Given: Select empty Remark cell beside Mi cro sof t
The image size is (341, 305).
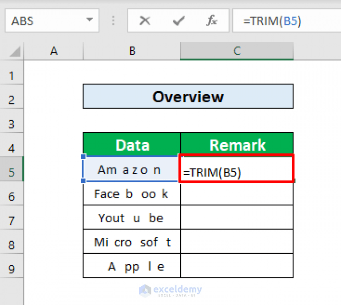Looking at the screenshot, I should [x=237, y=241].
